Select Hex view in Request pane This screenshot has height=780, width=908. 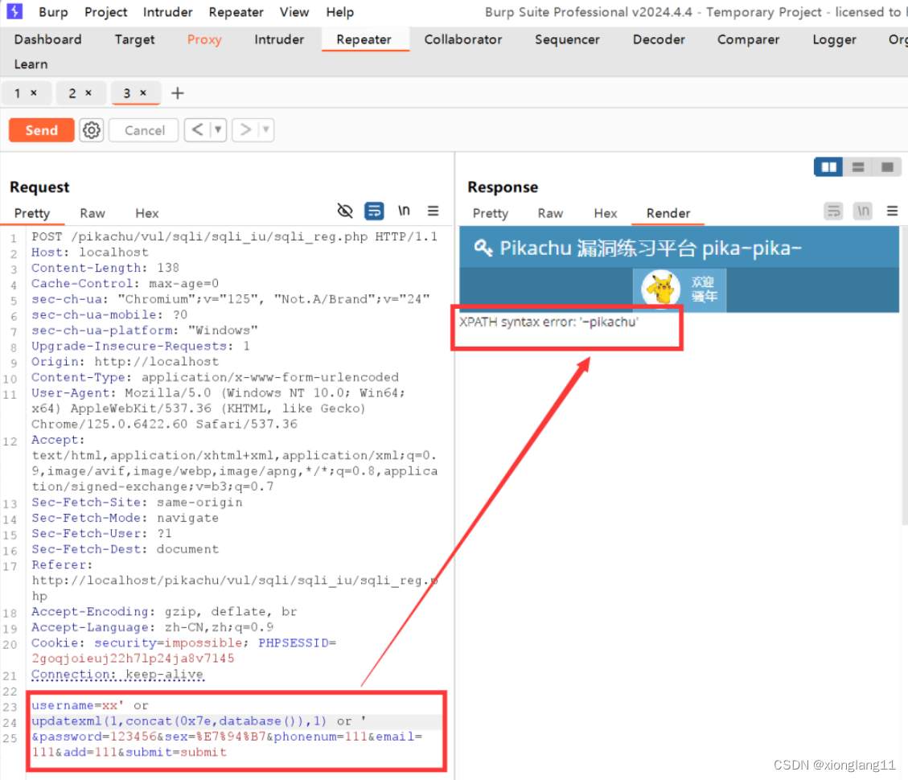(146, 213)
